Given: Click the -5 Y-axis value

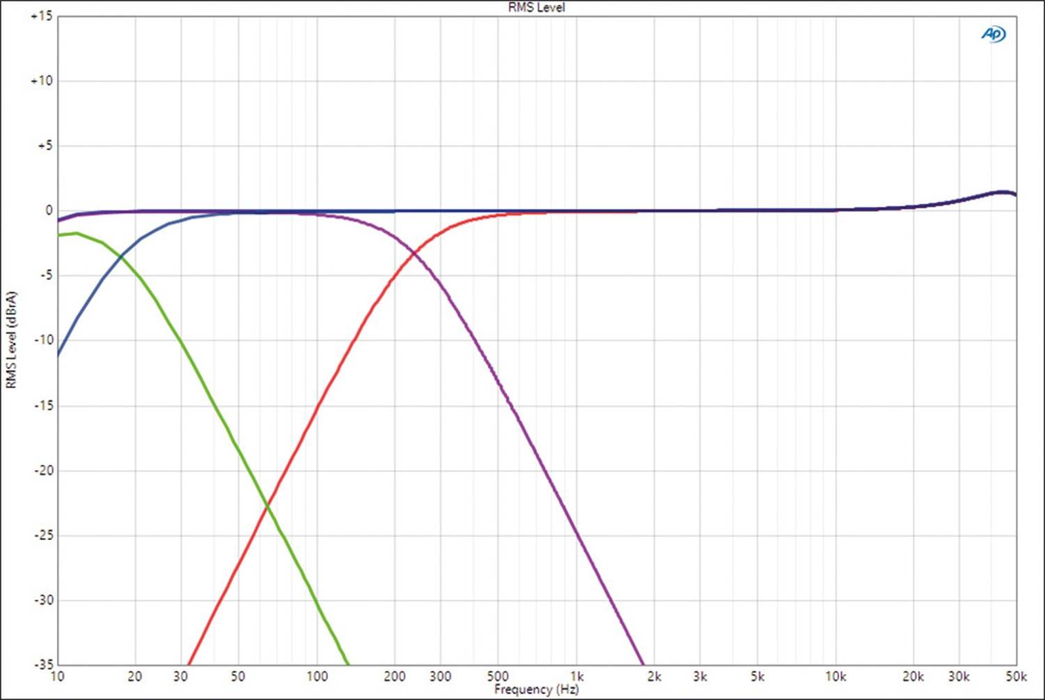Looking at the screenshot, I should pyautogui.click(x=45, y=275).
